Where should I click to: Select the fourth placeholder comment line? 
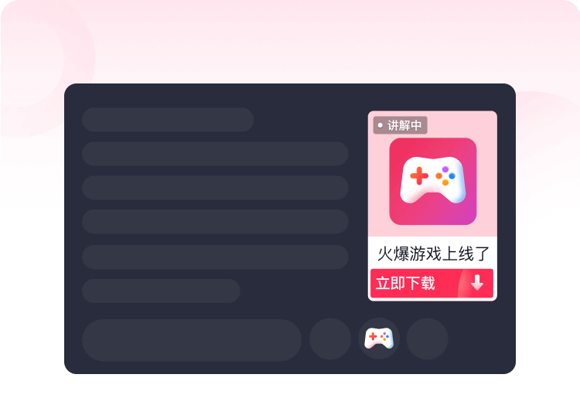pyautogui.click(x=215, y=222)
